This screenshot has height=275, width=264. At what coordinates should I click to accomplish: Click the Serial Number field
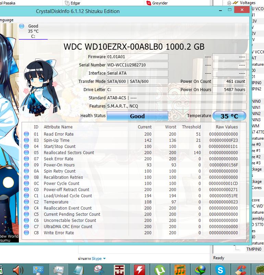point(137,65)
